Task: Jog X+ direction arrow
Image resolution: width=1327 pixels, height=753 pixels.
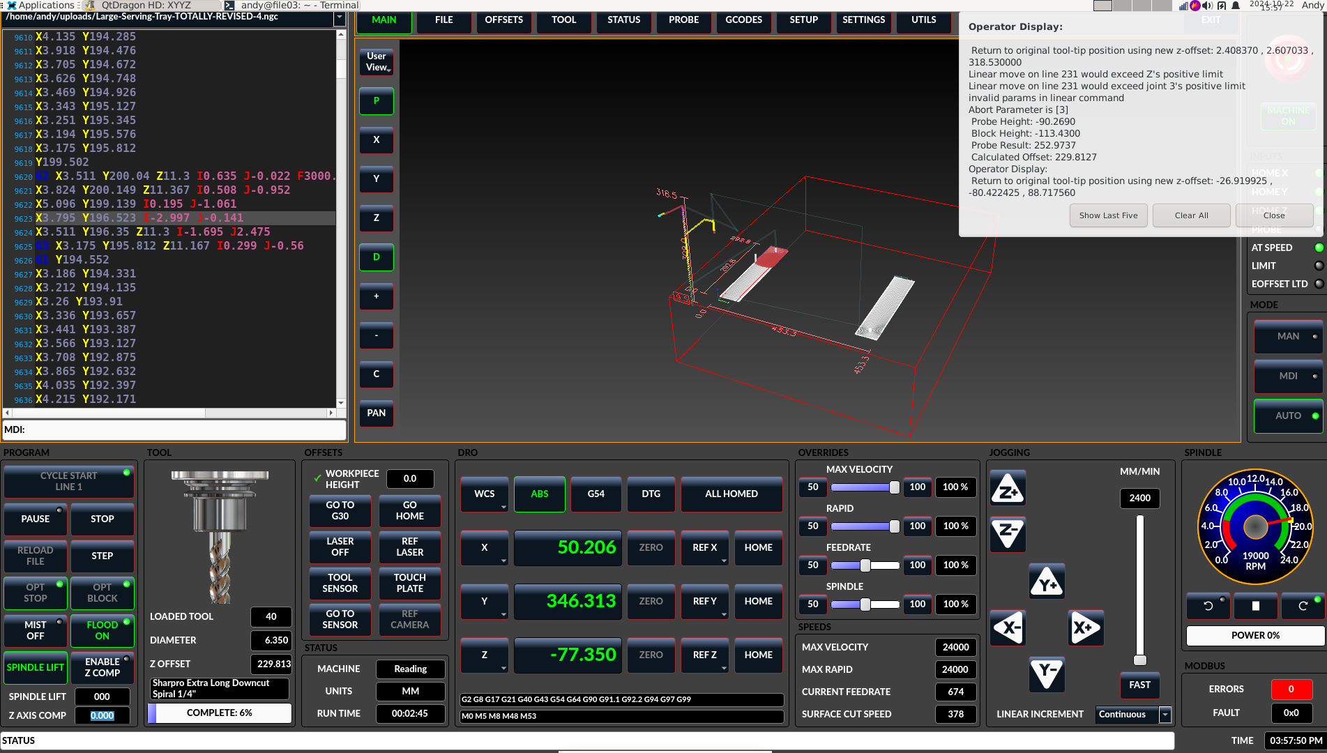Action: [x=1086, y=627]
